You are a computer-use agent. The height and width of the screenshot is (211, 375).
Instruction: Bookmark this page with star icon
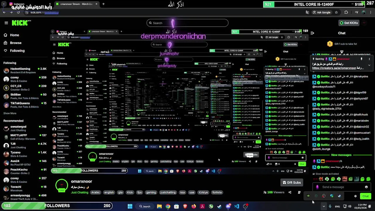coord(336,12)
